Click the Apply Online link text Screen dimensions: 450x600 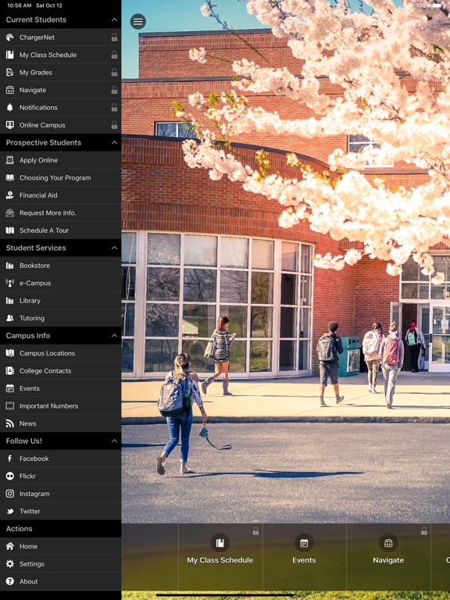pos(38,160)
